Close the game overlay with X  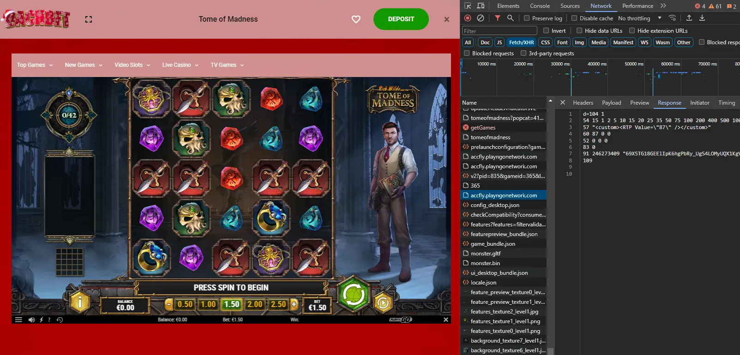point(446,19)
